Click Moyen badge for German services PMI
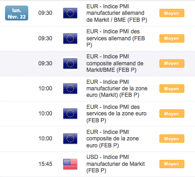 (172, 38)
